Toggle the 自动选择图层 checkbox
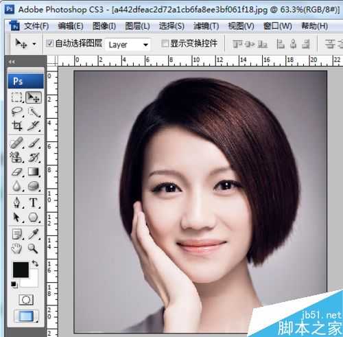 (x=49, y=43)
